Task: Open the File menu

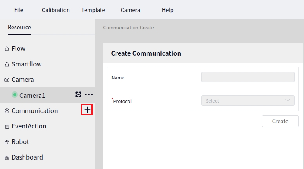Action: pos(19,10)
